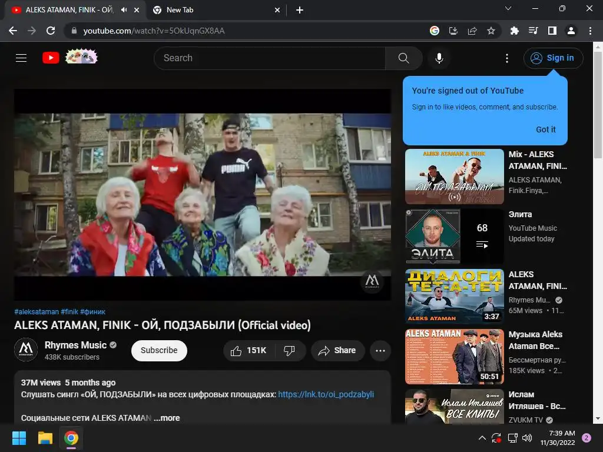This screenshot has height=452, width=603.
Task: Go back in Chrome browser
Action: pyautogui.click(x=13, y=31)
